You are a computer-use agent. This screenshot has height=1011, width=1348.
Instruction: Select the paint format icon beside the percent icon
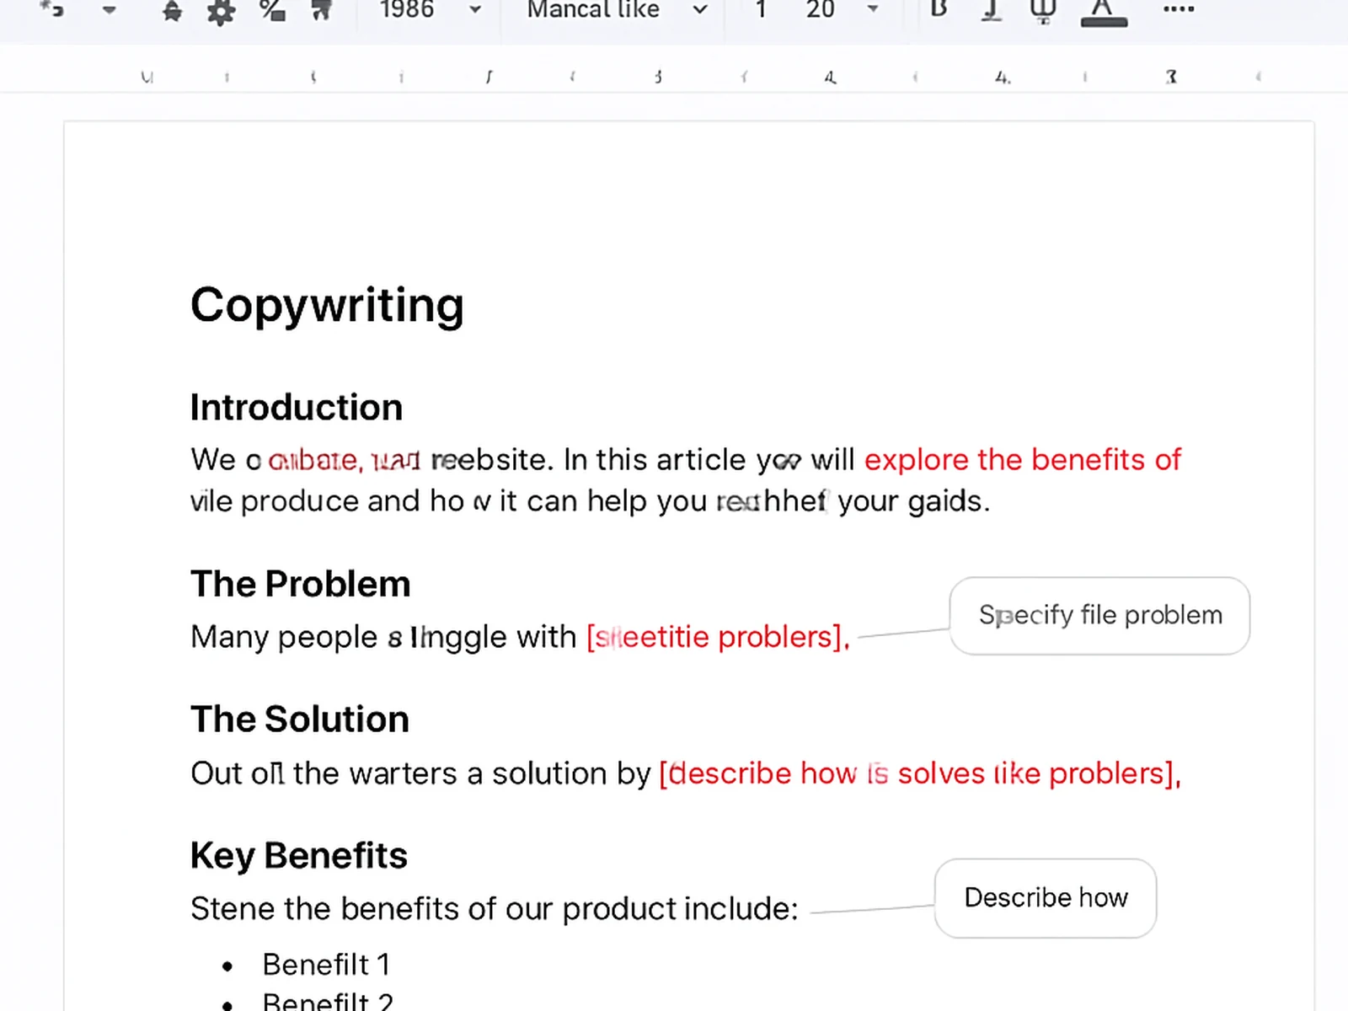(x=321, y=9)
